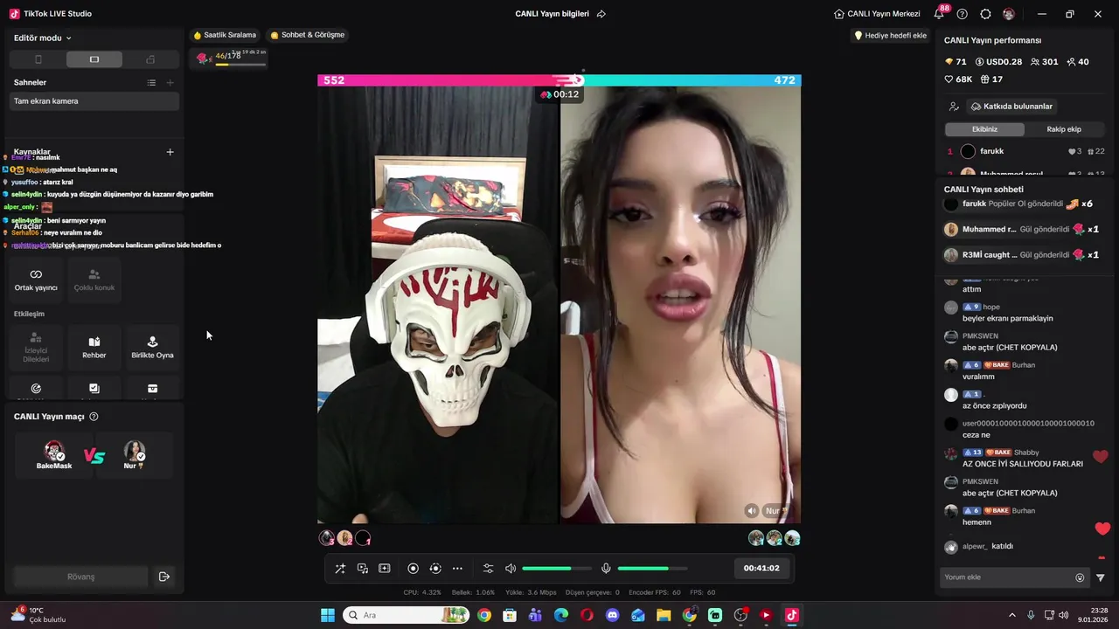Open File Explorer from the taskbar

(x=664, y=615)
